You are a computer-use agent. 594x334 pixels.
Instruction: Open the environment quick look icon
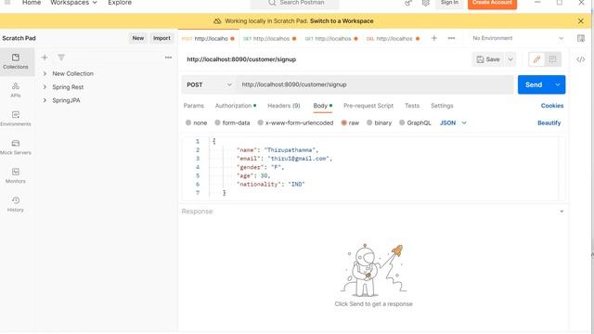point(581,38)
